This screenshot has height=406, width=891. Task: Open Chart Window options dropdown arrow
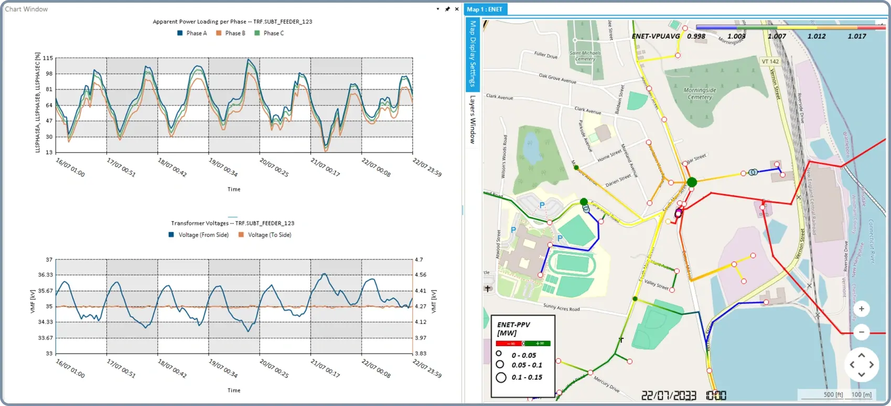click(x=438, y=9)
